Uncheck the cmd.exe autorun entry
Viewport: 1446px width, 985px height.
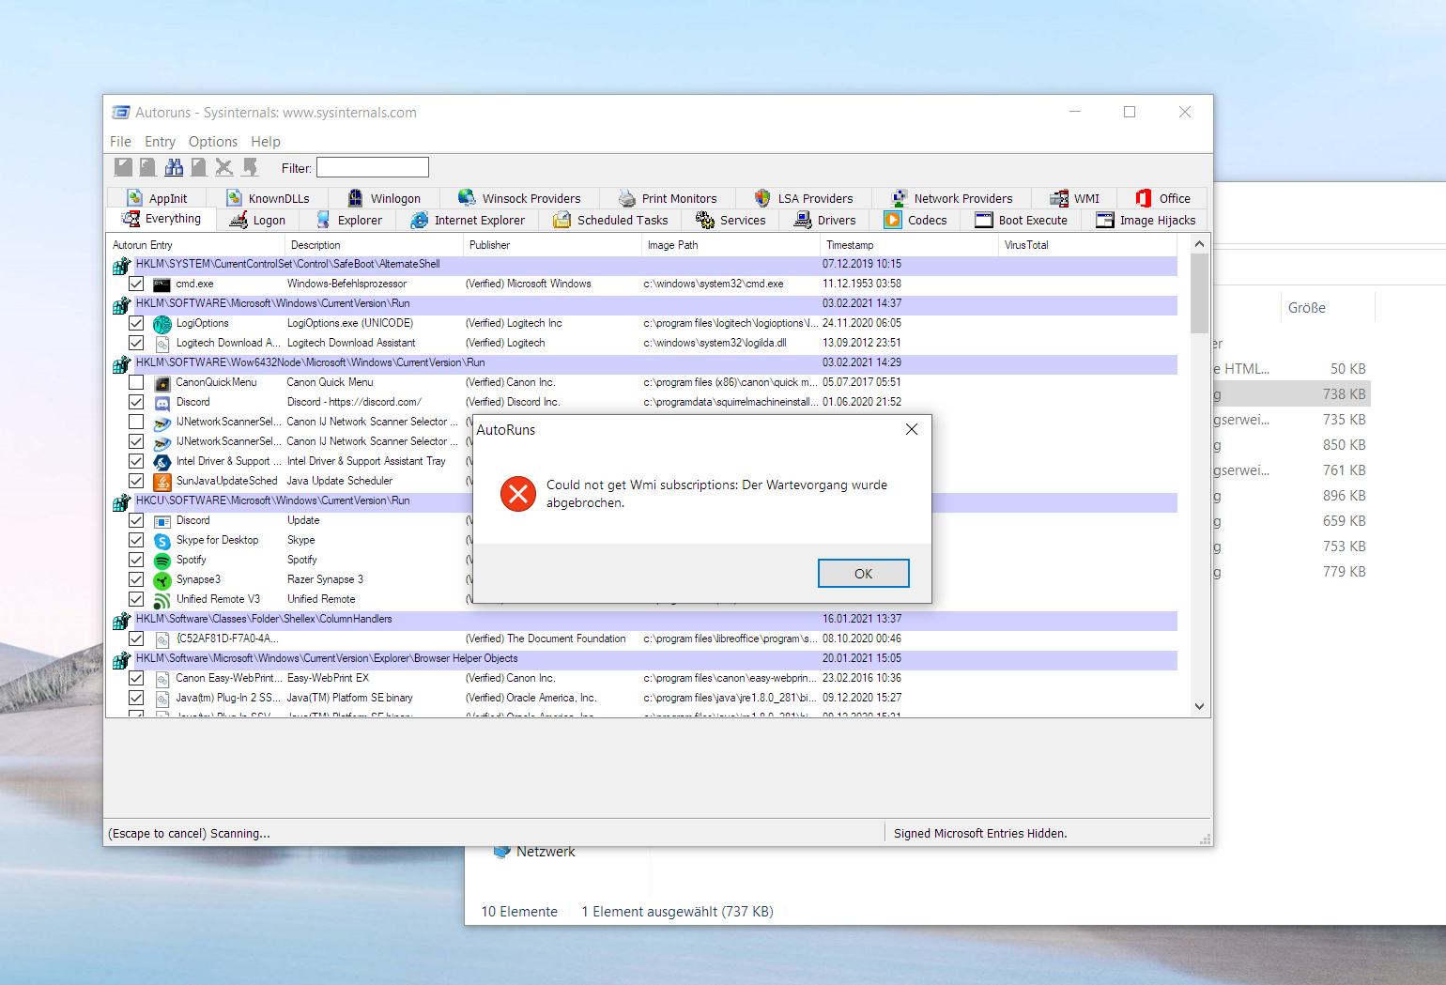[x=136, y=285]
